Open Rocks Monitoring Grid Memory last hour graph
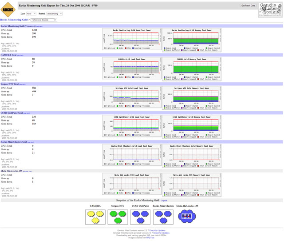The width and height of the screenshot is (284, 241). point(192,40)
